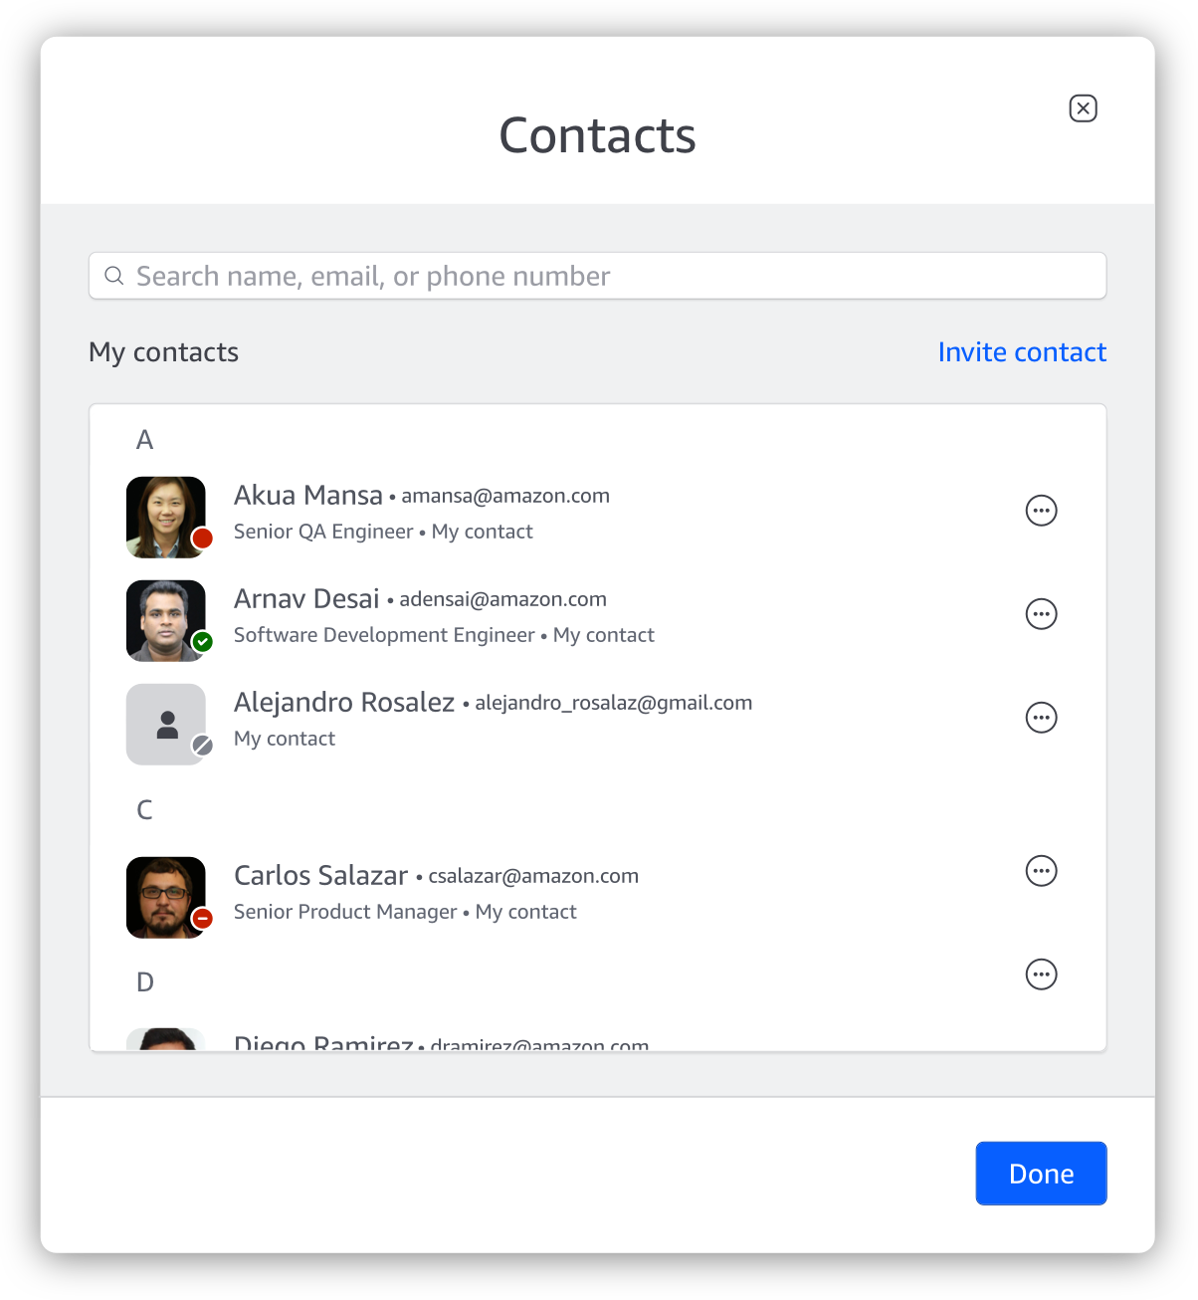Click Carlos Salazar's do-not-disturb status badge
This screenshot has height=1300, width=1198.
click(202, 919)
